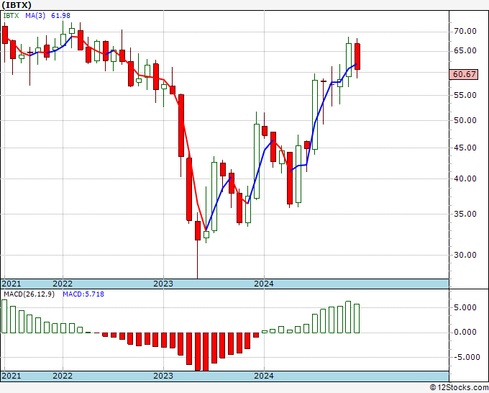489x393 pixels.
Task: Click 2022 on the MACD panel timeline
Action: [63, 376]
